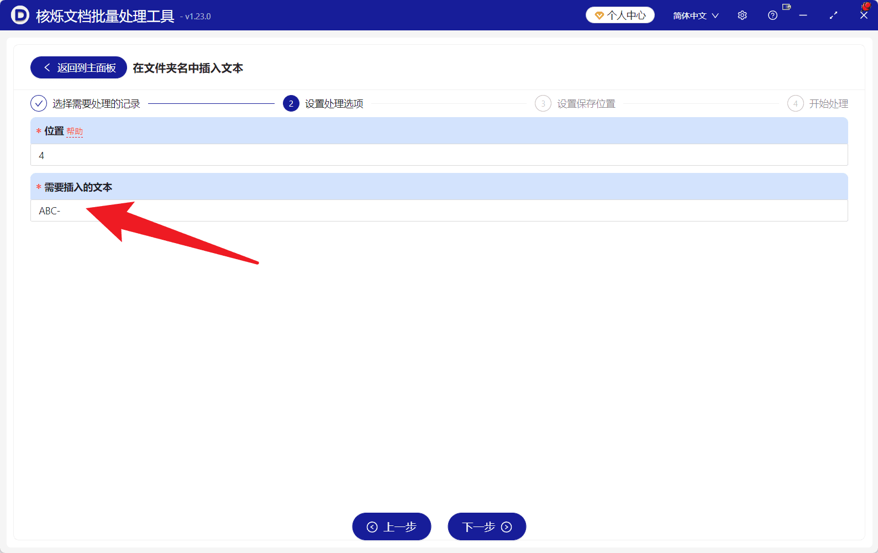This screenshot has height=553, width=878.
Task: Focus the 位置 input field containing 4
Action: coord(439,155)
